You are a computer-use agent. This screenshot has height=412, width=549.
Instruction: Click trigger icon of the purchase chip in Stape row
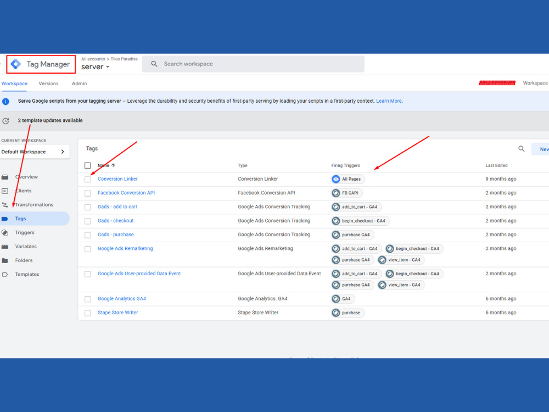tap(336, 313)
